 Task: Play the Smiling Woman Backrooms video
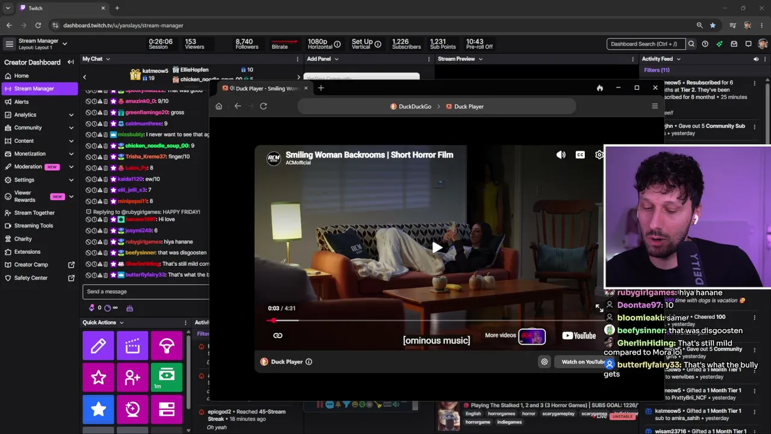click(x=437, y=247)
